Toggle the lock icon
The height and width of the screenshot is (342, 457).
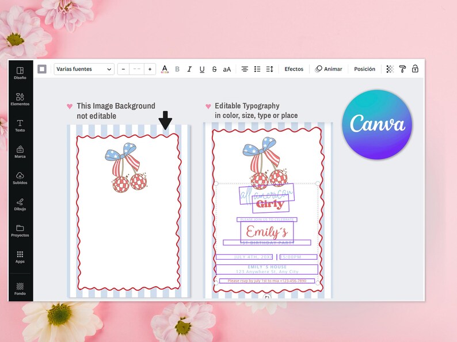tap(415, 69)
